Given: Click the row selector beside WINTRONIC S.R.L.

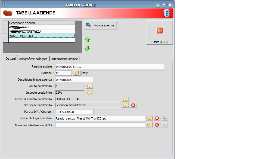Looking at the screenshot, I should click(x=6, y=36).
